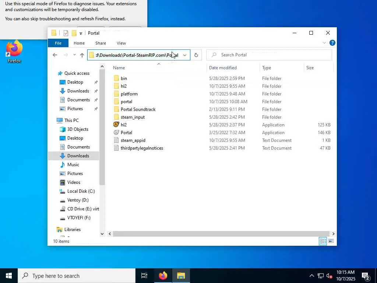
Task: Click the muted volume tray icon
Action: pyautogui.click(x=329, y=276)
